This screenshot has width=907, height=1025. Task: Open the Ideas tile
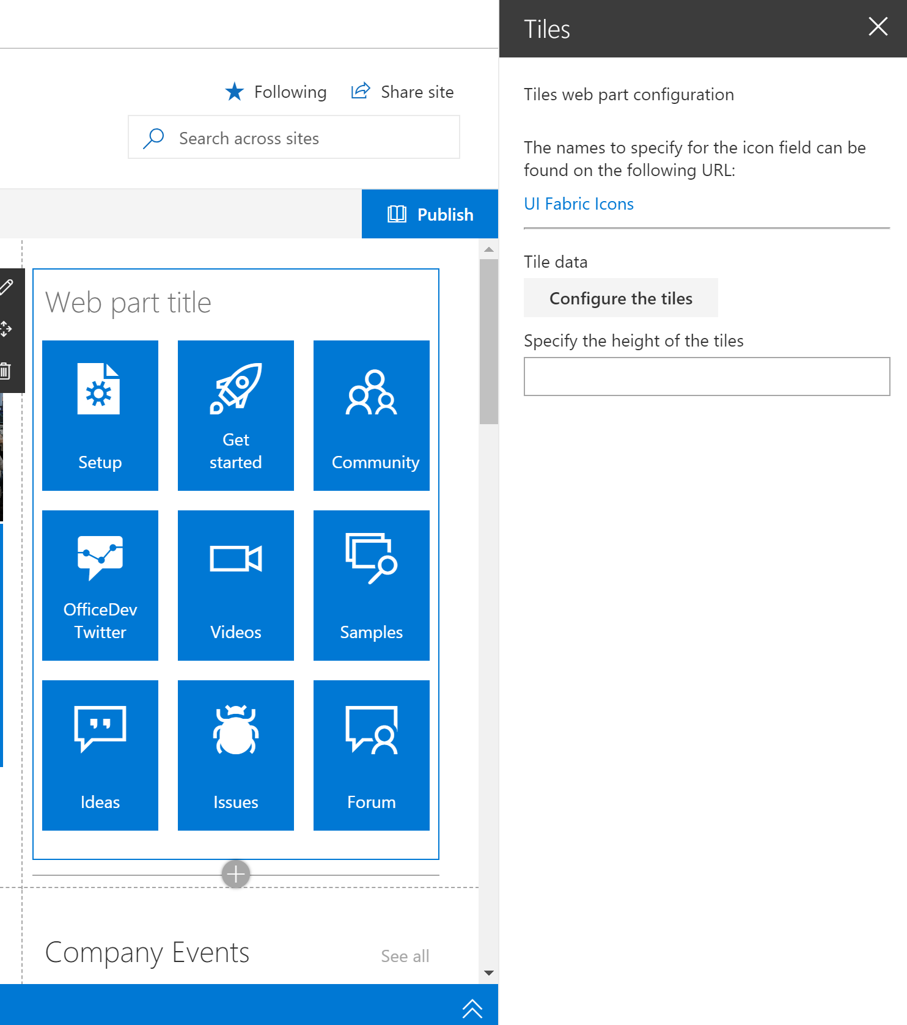tap(100, 755)
